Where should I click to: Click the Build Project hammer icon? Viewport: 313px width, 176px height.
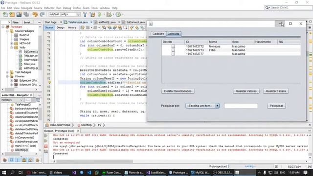click(x=85, y=14)
